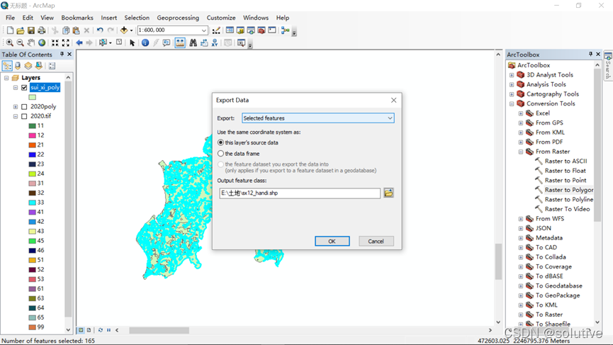Switch TOC to List By Source
This screenshot has height=345, width=613.
coord(18,66)
